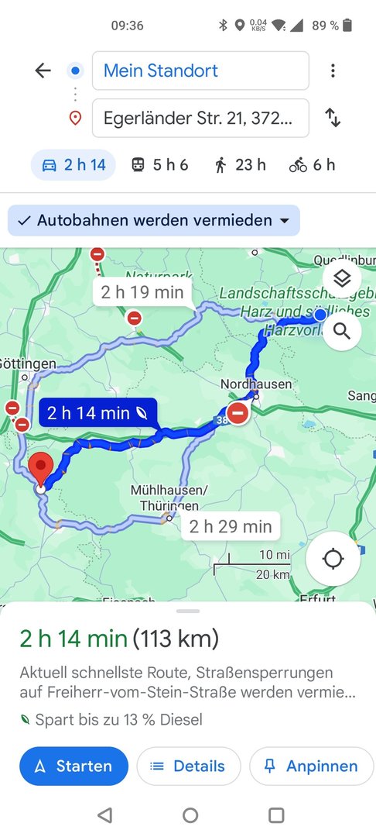Select the transit mode 5 h 6
The image size is (376, 837).
[x=160, y=165]
